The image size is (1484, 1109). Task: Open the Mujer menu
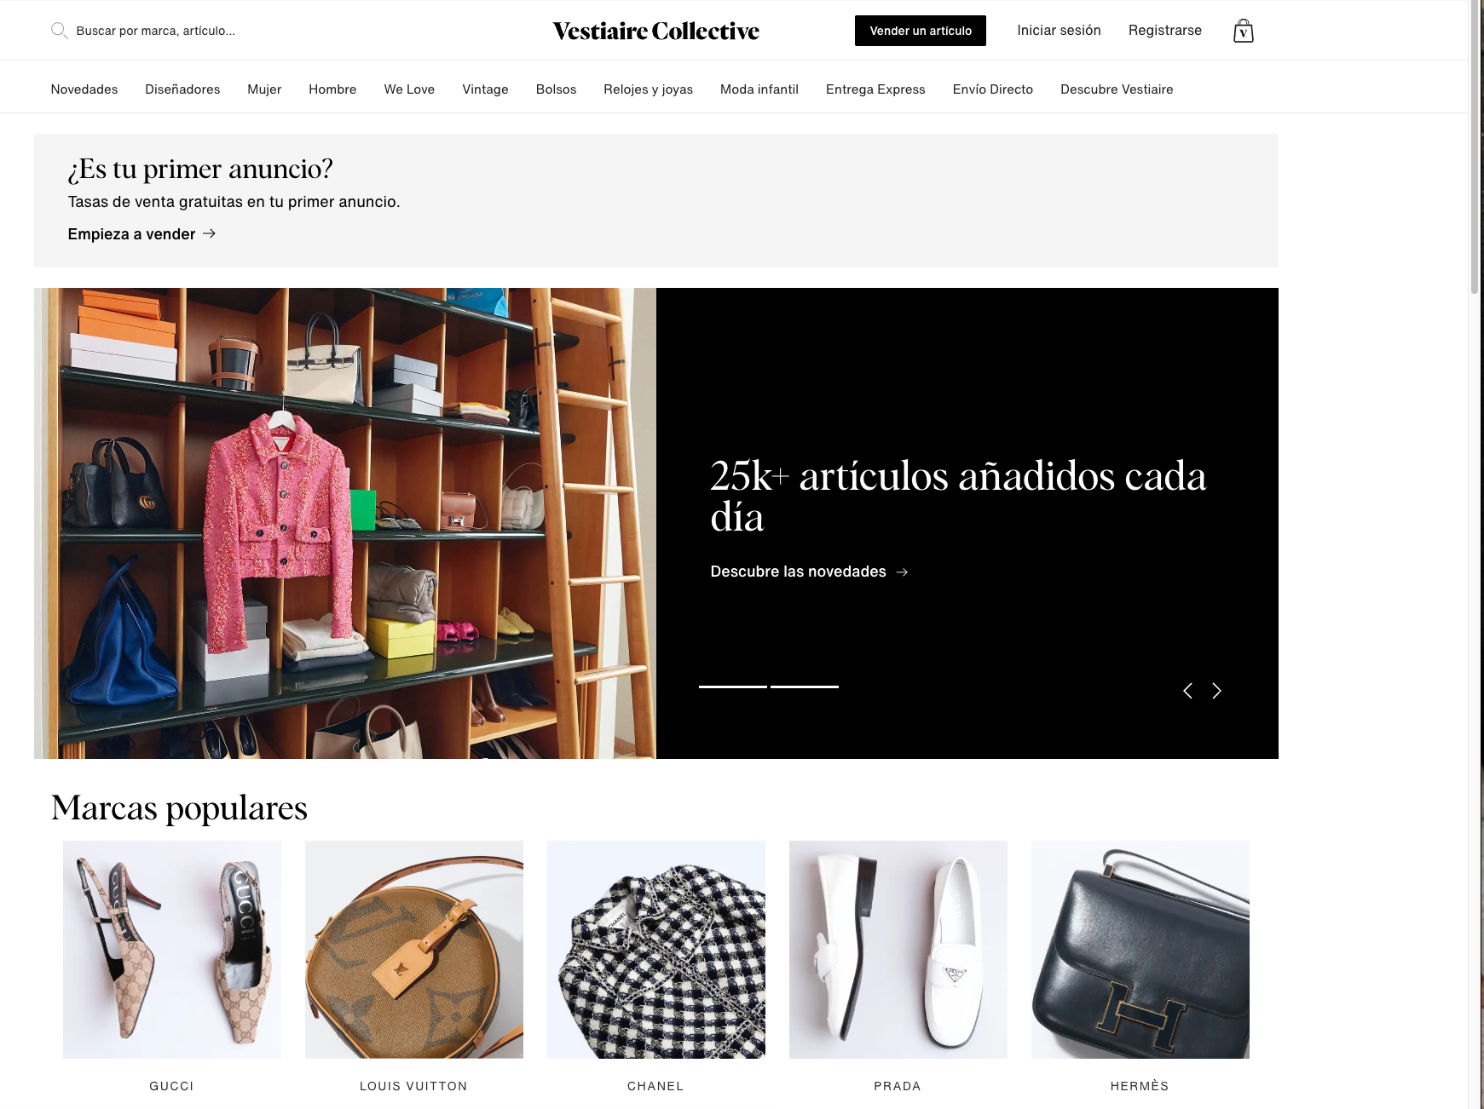click(x=264, y=89)
